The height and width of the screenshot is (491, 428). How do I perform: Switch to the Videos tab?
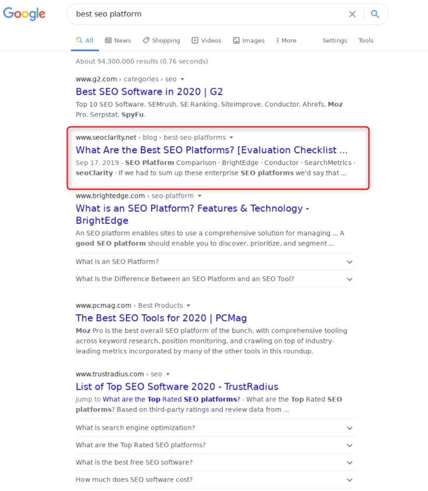click(206, 40)
